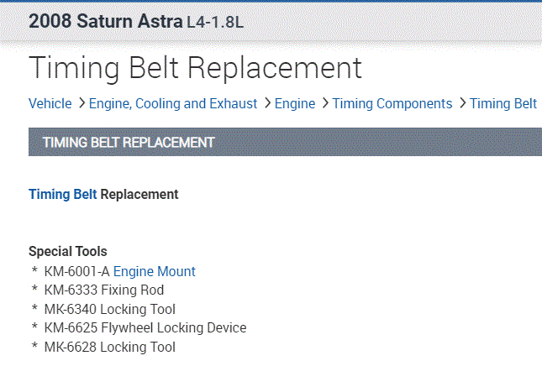Select the MK-6628 Locking Tool entry
542x387 pixels.
tap(109, 347)
